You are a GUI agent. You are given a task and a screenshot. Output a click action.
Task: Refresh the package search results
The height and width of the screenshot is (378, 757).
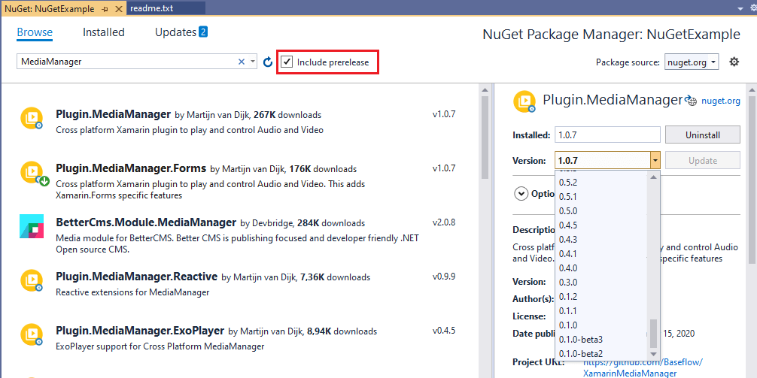click(x=268, y=62)
